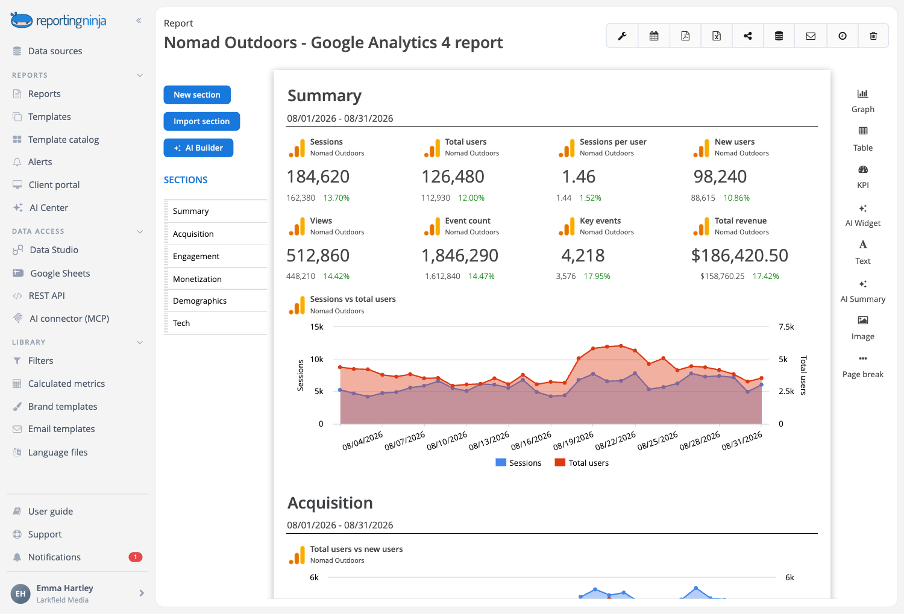This screenshot has width=904, height=614.
Task: Click the Summary date range 08/01/2026 - 08/31/2026
Action: coord(340,119)
